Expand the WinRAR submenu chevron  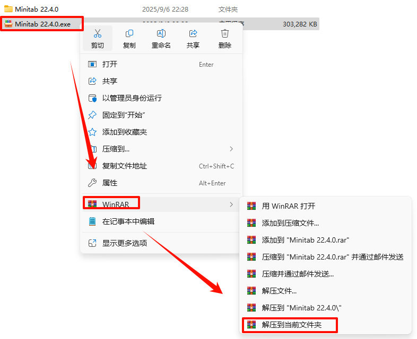click(x=231, y=204)
